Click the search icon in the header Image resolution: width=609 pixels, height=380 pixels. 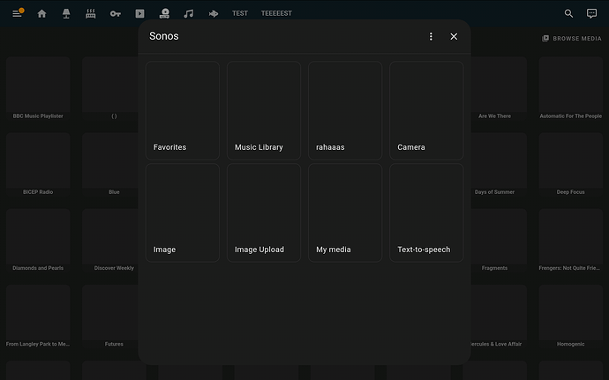568,13
